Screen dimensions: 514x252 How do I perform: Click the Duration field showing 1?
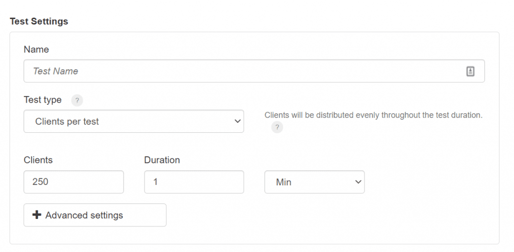tap(194, 182)
